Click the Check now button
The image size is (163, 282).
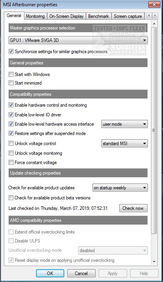[133, 208]
